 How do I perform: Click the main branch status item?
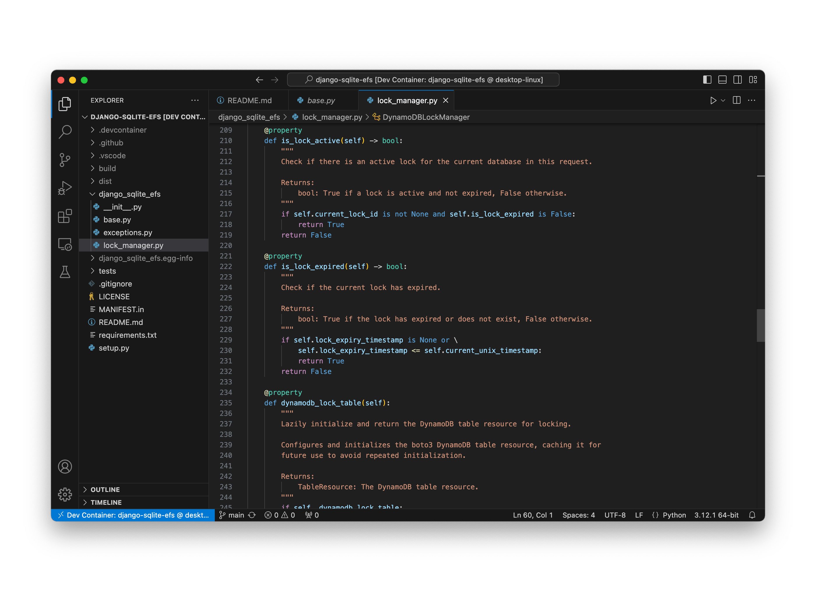click(x=232, y=515)
